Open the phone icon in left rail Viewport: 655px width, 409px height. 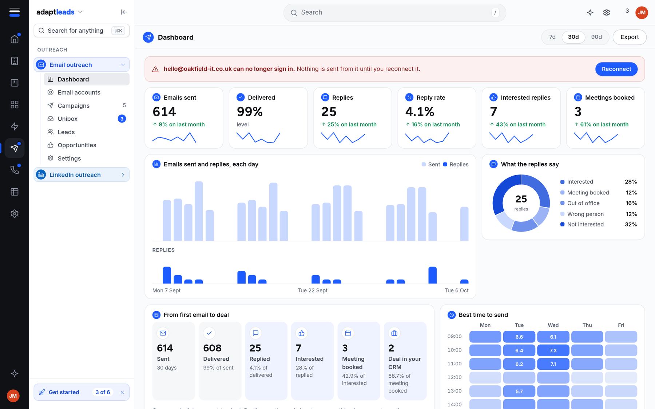coord(15,170)
